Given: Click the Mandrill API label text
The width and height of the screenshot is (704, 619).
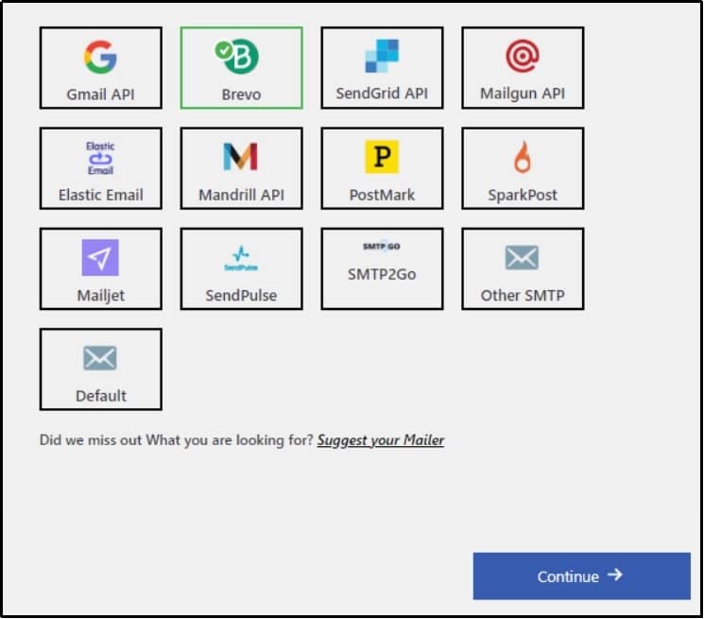Looking at the screenshot, I should click(x=242, y=195).
